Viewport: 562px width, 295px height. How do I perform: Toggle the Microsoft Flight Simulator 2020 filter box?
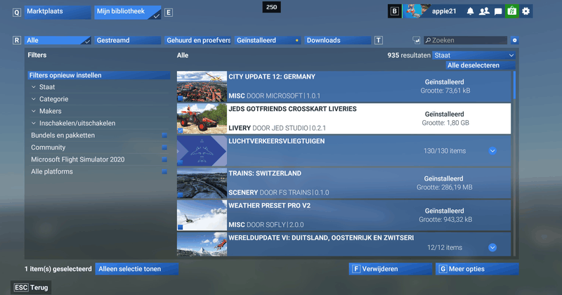click(x=164, y=159)
